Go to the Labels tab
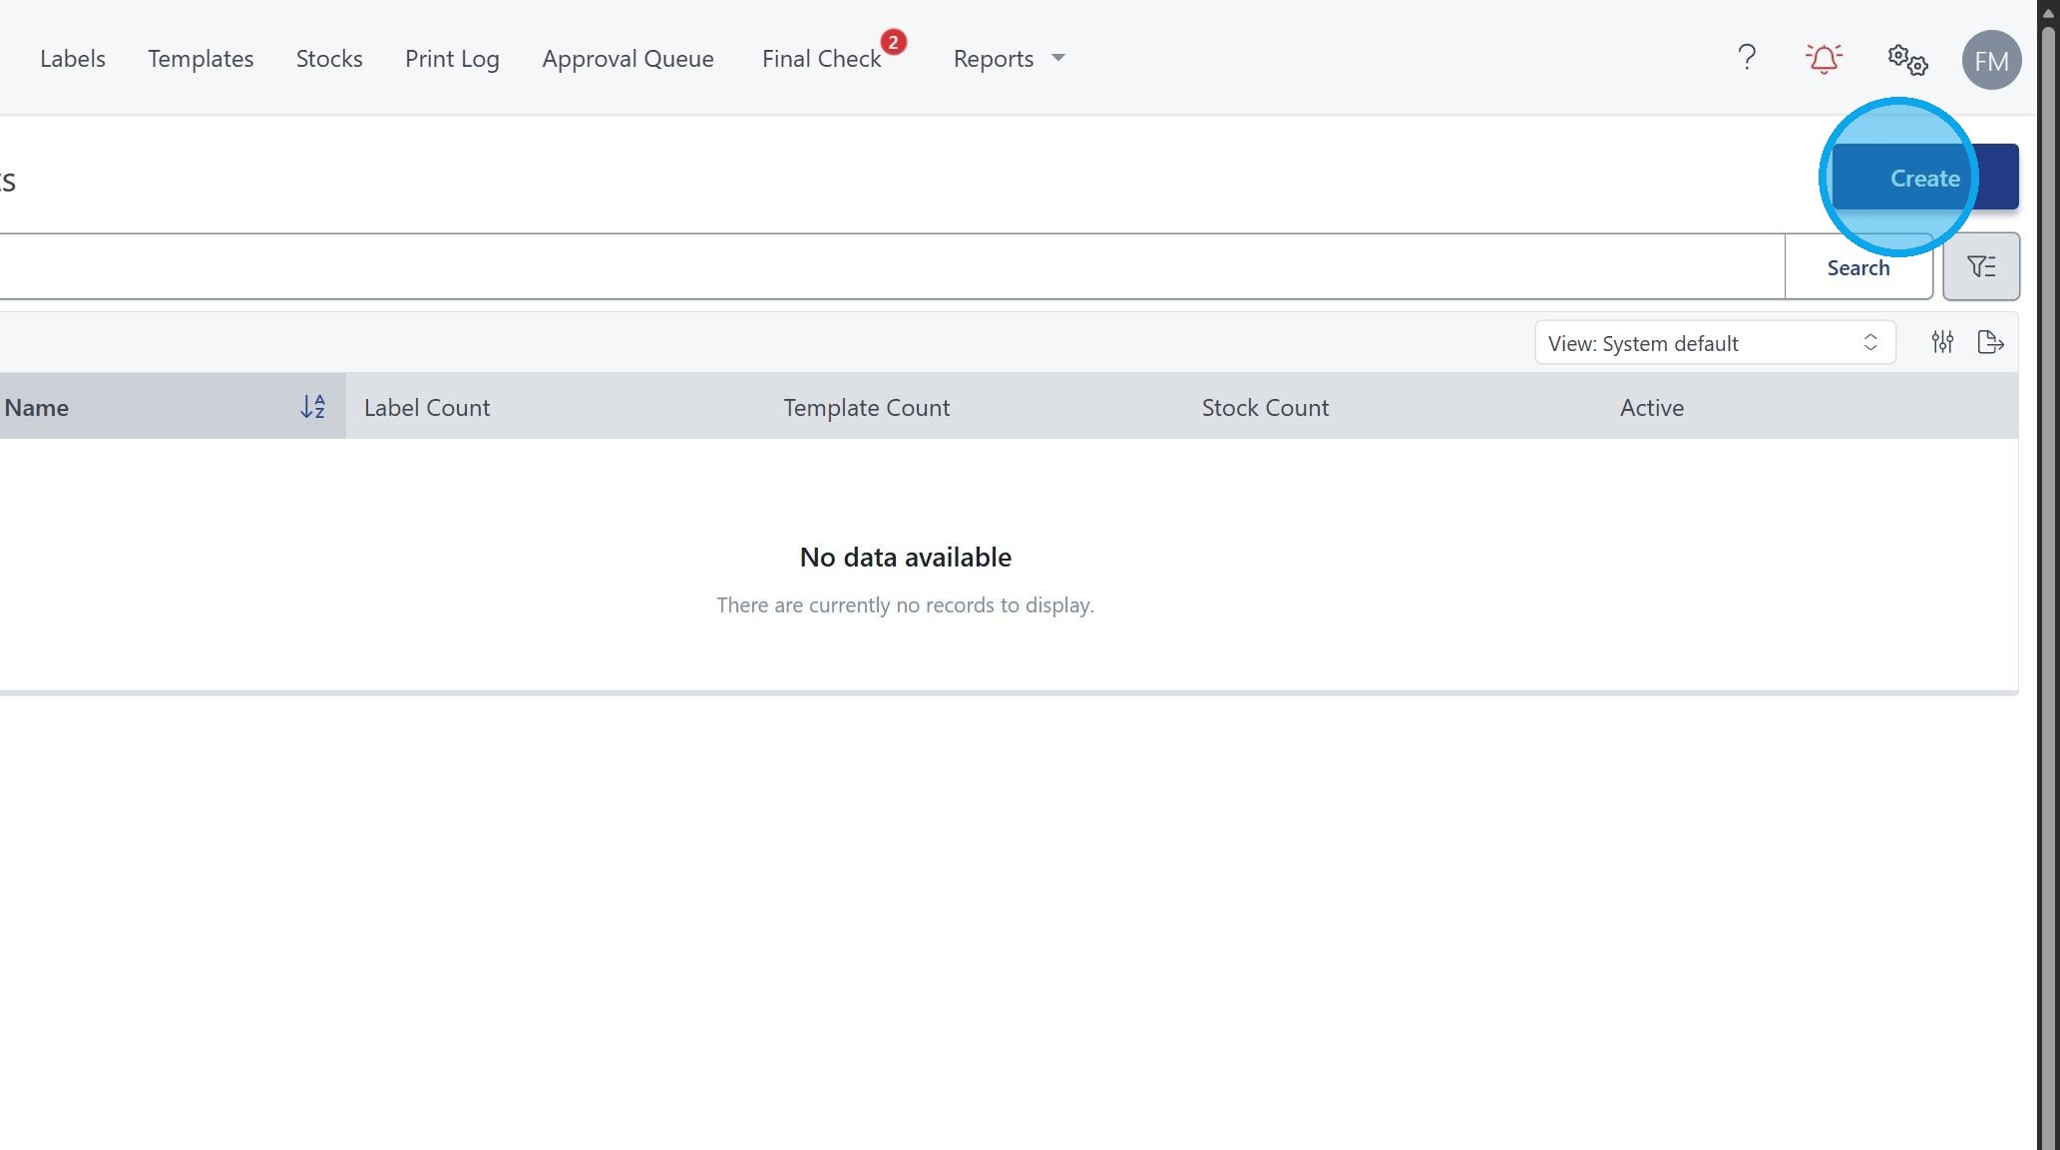Viewport: 2060px width, 1150px height. point(73,59)
